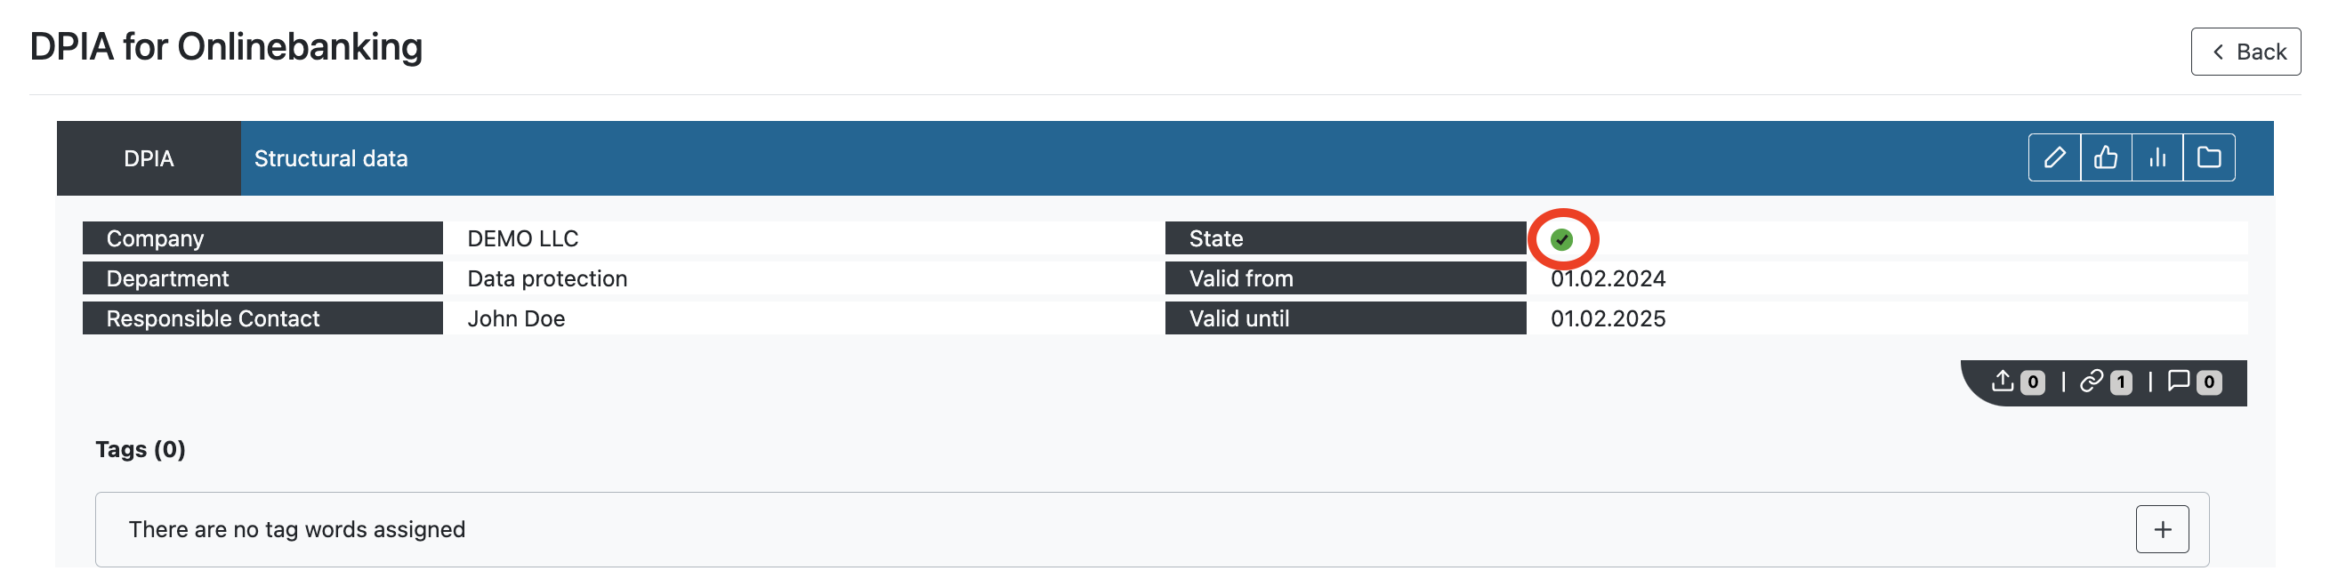Click the DEMO LLC company value
2338x587 pixels.
click(x=523, y=238)
